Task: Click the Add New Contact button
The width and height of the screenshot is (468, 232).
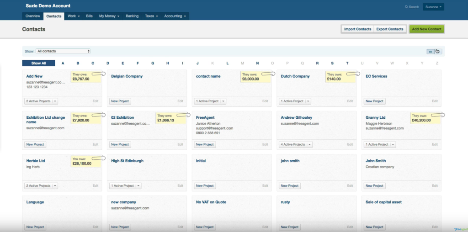Action: [426, 29]
